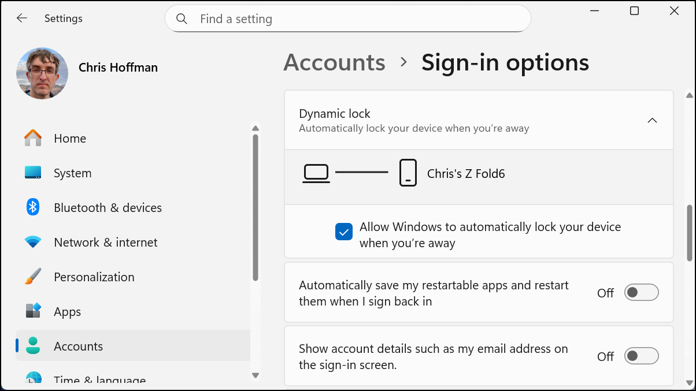Image resolution: width=696 pixels, height=391 pixels.
Task: Open Network & internet settings
Action: 105,242
